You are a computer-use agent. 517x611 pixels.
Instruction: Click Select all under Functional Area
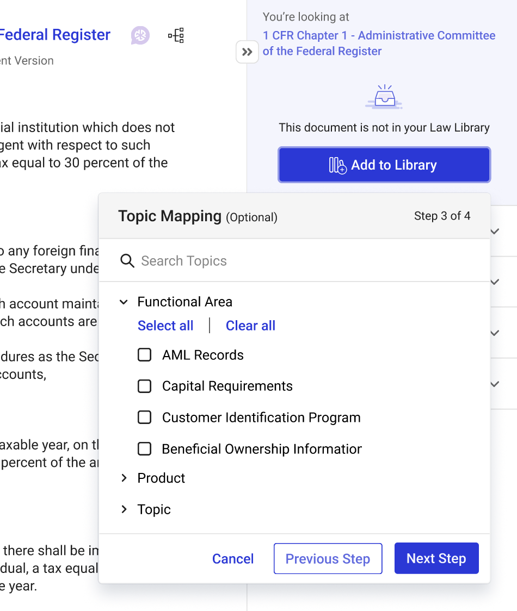click(x=165, y=326)
